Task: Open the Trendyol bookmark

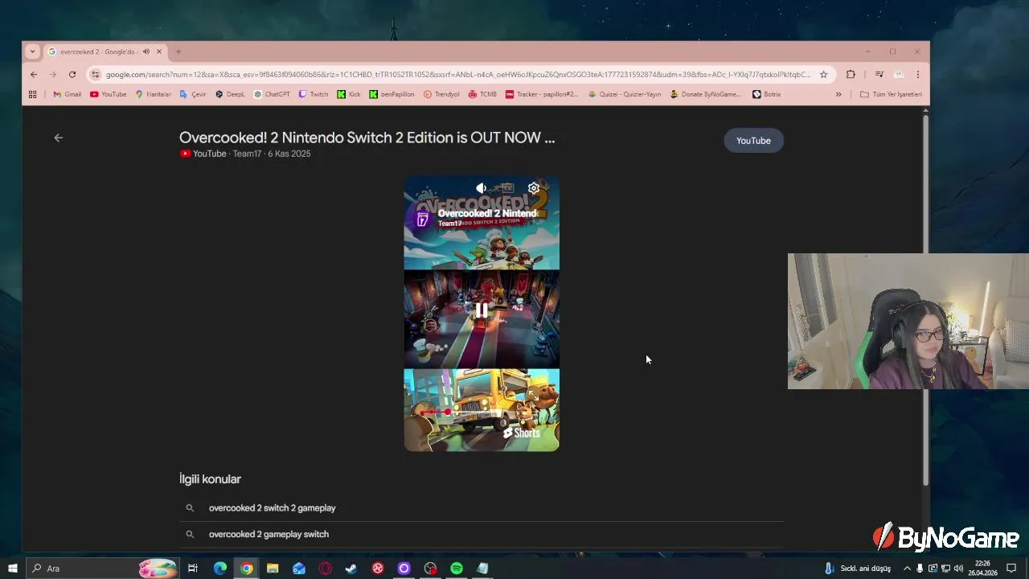Action: click(441, 94)
